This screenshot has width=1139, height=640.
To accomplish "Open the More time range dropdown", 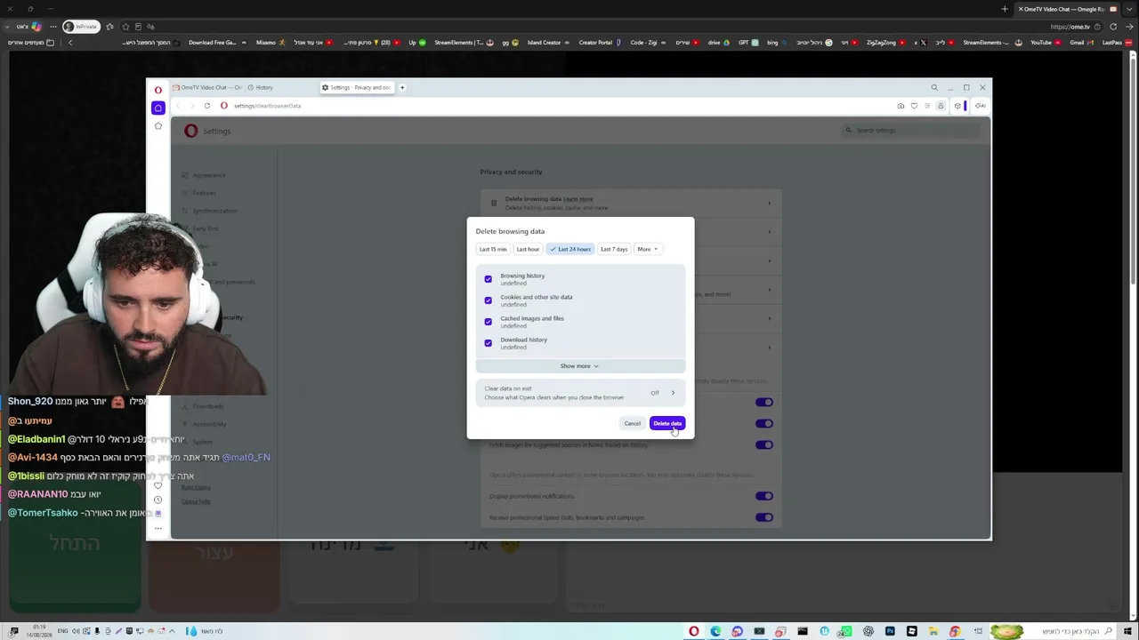I will tap(647, 249).
